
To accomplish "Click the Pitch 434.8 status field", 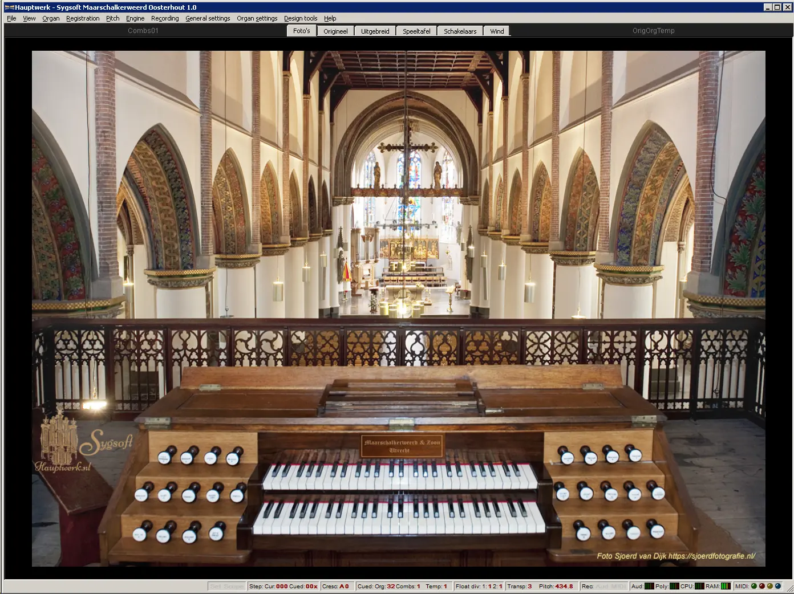I will (x=556, y=586).
